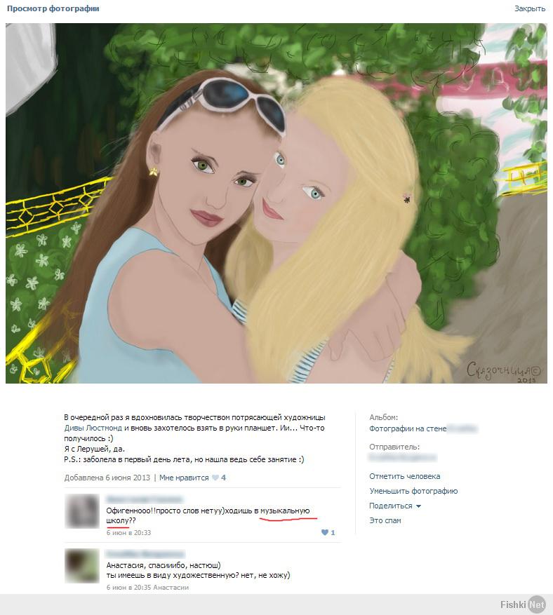Open the Поделиться share menu

point(390,506)
